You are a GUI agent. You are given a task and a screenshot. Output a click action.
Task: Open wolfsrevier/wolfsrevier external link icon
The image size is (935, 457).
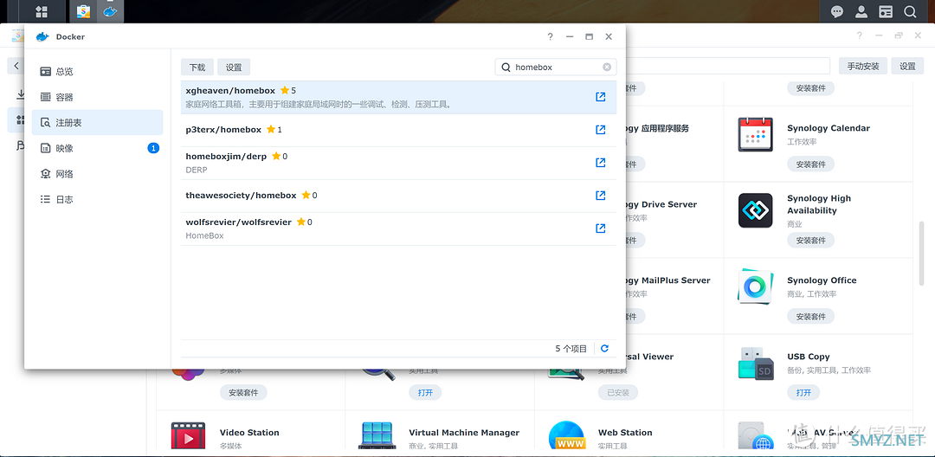point(601,228)
